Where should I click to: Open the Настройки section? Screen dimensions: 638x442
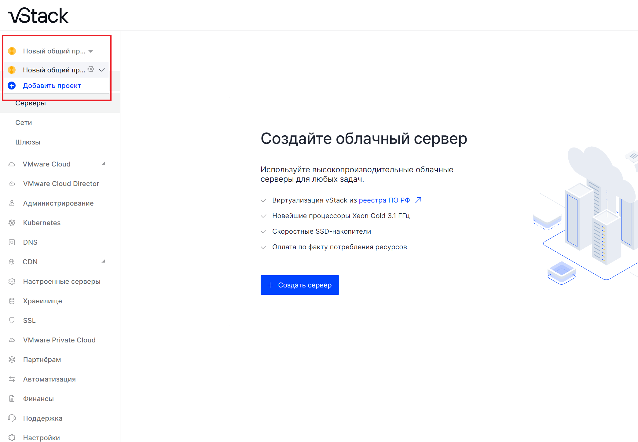point(42,438)
